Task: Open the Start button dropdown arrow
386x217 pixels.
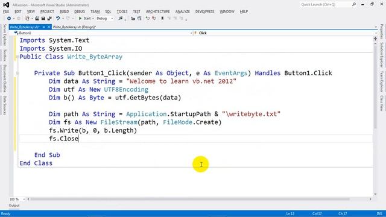Action: click(x=93, y=19)
